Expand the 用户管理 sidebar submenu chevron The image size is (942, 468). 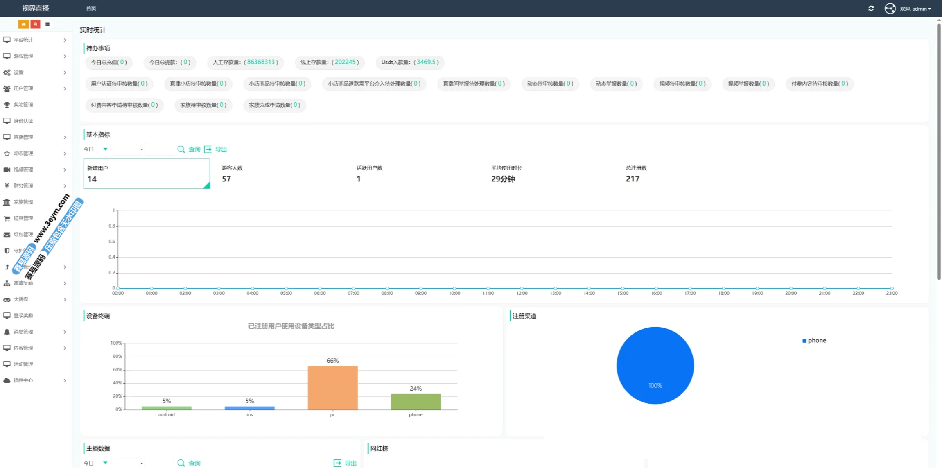pos(65,88)
